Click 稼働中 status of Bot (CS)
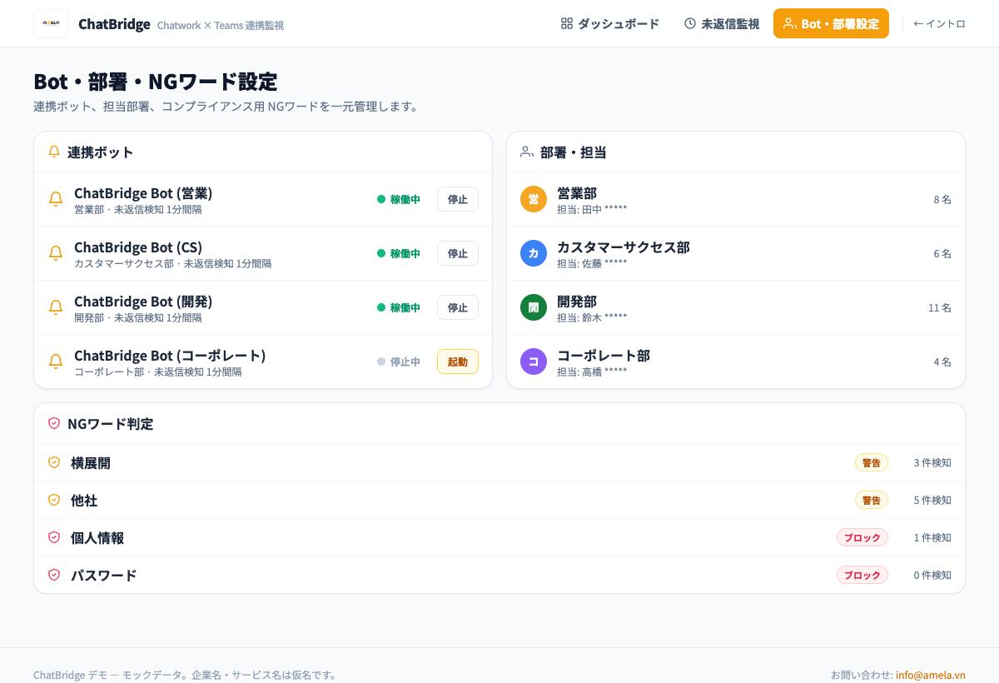999x683 pixels. point(399,253)
